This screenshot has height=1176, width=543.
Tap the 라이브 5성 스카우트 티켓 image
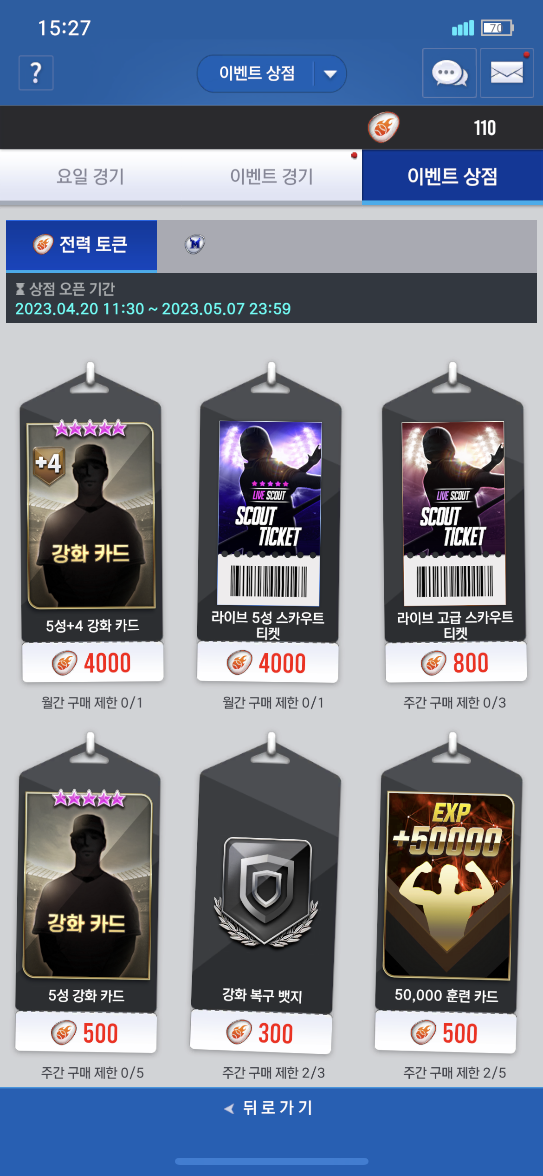tap(269, 513)
